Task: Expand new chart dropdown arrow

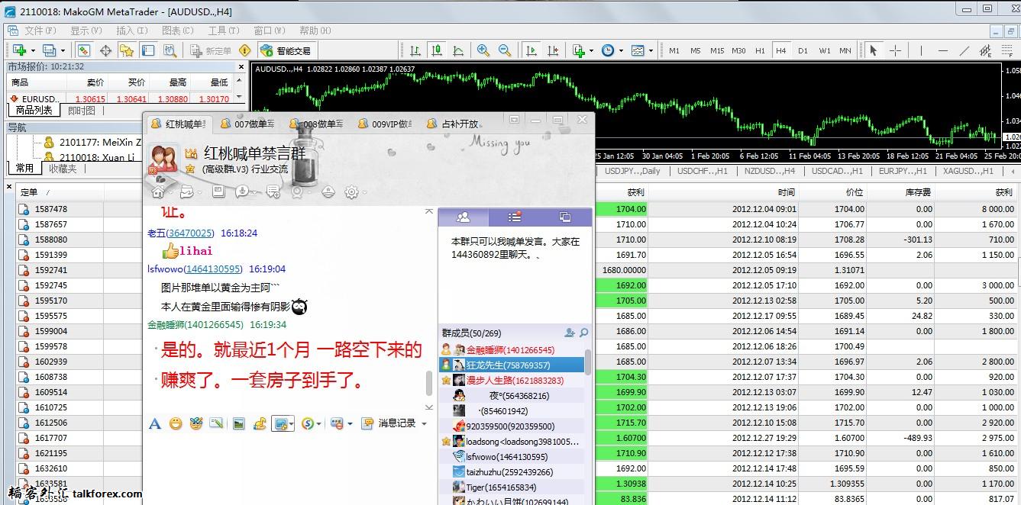Action: point(32,51)
